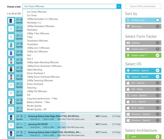The height and width of the screenshot is (139, 164).
Task: Choose Long term performance - T-Rex
Action: [x=42, y=99]
